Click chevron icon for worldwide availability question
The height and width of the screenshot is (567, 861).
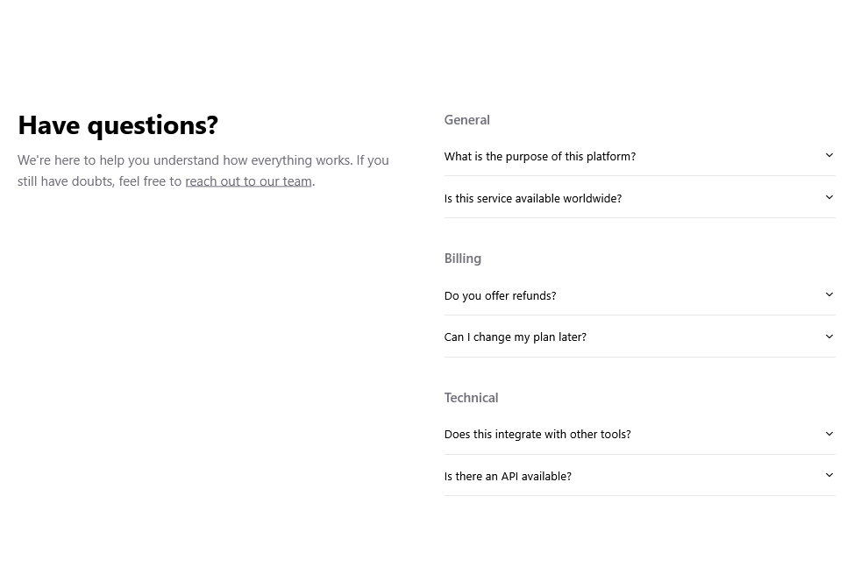[829, 197]
